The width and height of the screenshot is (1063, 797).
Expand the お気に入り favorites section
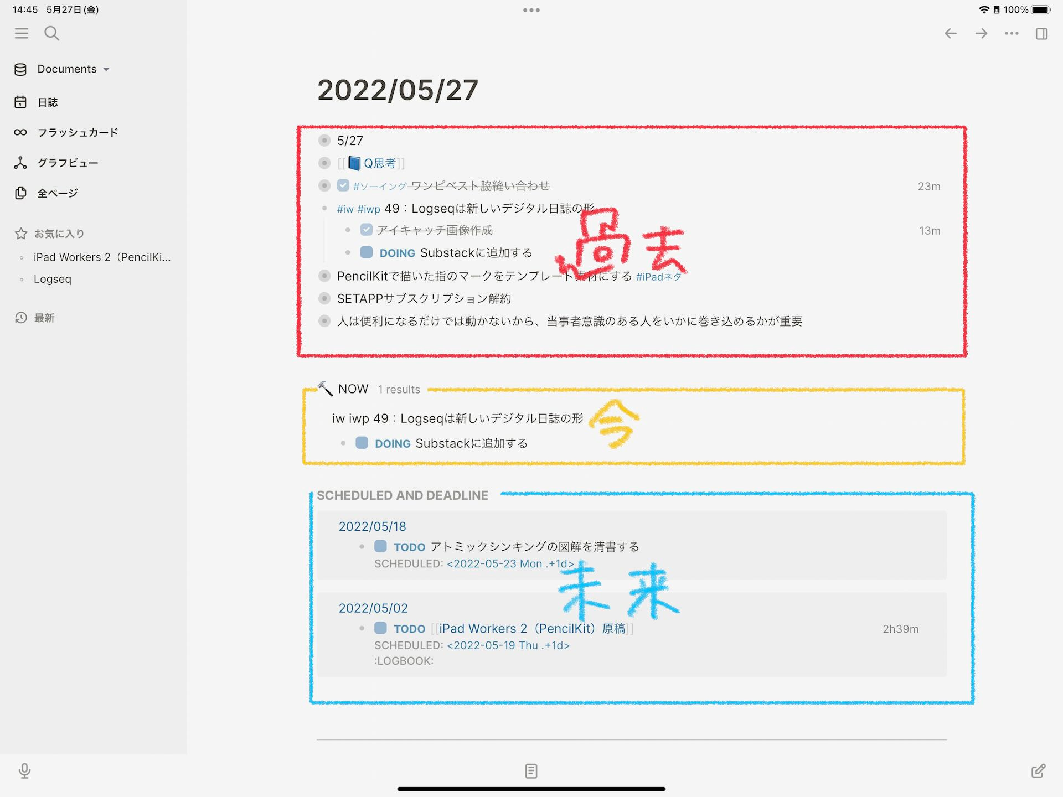click(59, 234)
